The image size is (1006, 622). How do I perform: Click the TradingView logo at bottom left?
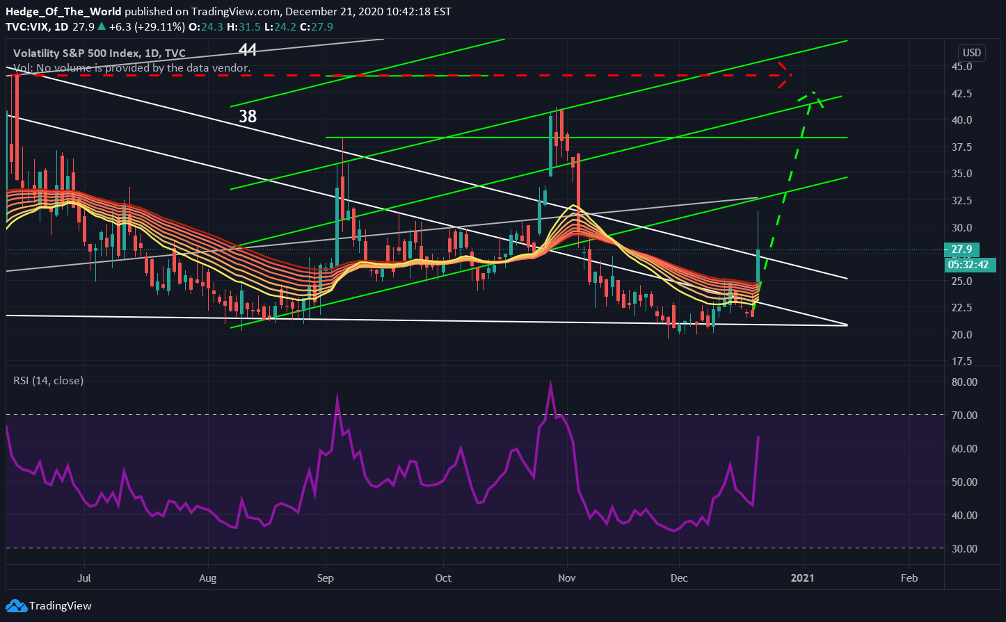(x=49, y=606)
